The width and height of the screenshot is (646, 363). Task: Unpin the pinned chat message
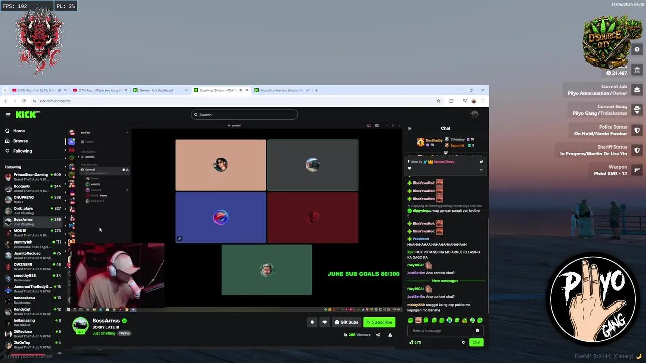pos(481,162)
